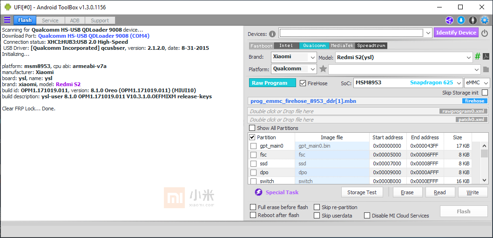Select the Intel mode tab
Image resolution: width=493 pixels, height=238 pixels.
tap(286, 46)
